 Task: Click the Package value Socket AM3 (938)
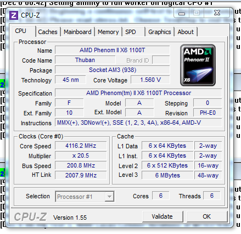click(113, 70)
